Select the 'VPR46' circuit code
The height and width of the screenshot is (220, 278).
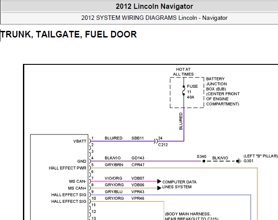[138, 198]
